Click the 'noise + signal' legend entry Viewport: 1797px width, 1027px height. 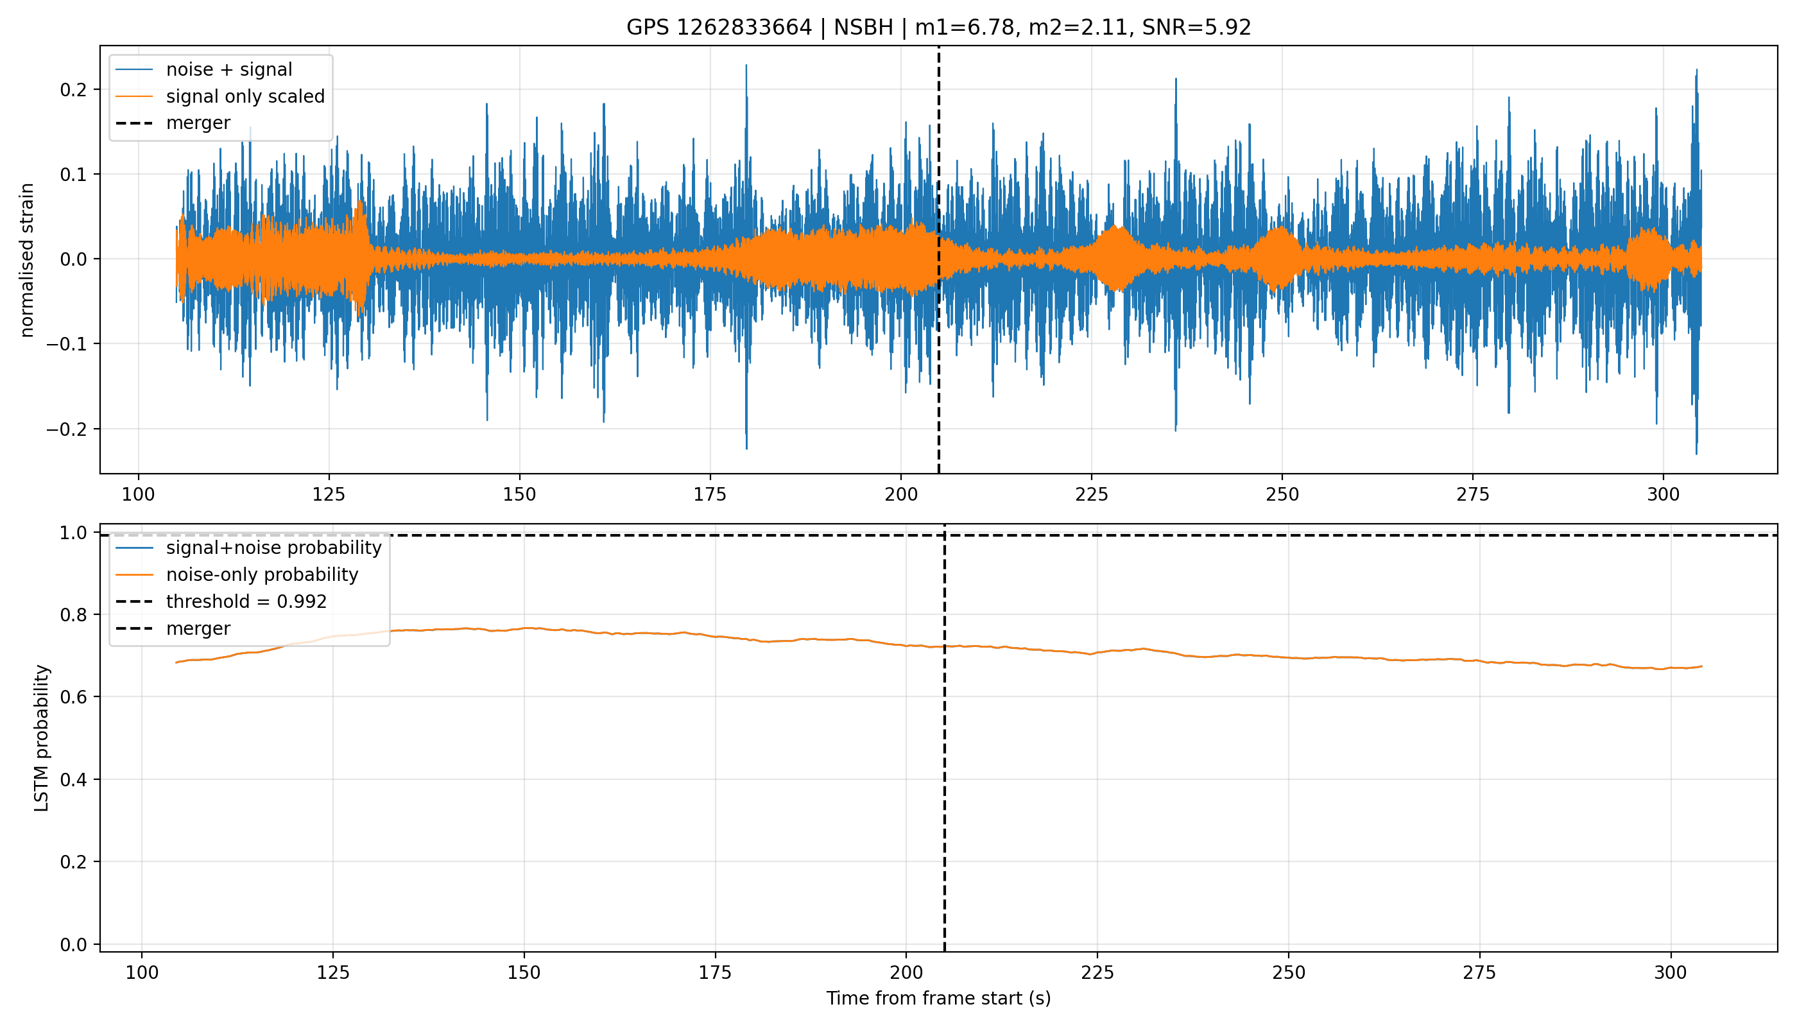(x=221, y=69)
